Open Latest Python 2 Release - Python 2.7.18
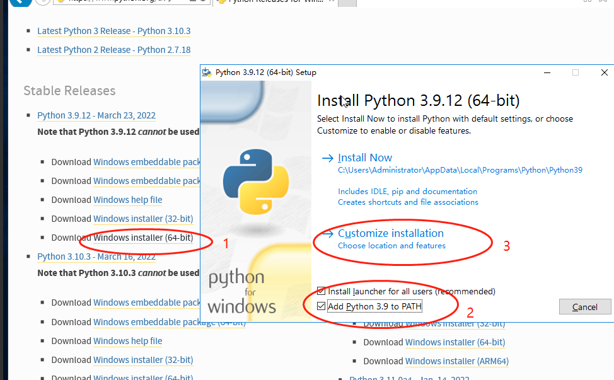This screenshot has width=614, height=380. pyautogui.click(x=113, y=50)
